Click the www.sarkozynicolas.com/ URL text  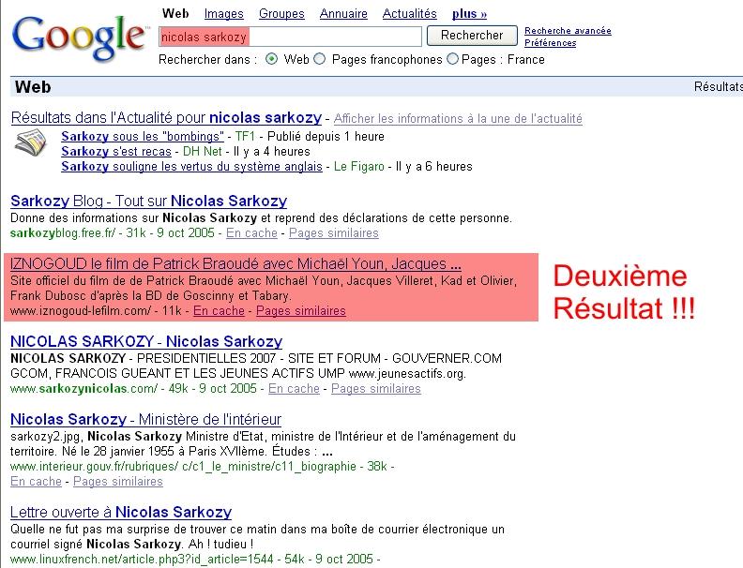(x=83, y=389)
